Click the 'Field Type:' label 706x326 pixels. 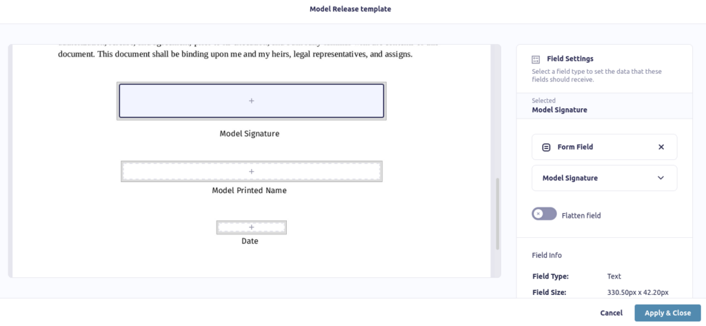pyautogui.click(x=550, y=276)
